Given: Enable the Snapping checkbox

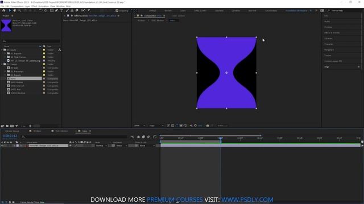Looking at the screenshot, I should pyautogui.click(x=117, y=11).
